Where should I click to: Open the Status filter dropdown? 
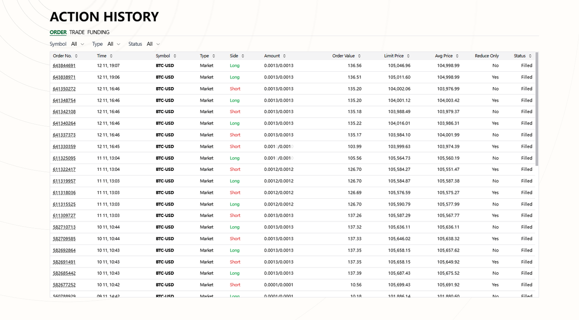153,44
